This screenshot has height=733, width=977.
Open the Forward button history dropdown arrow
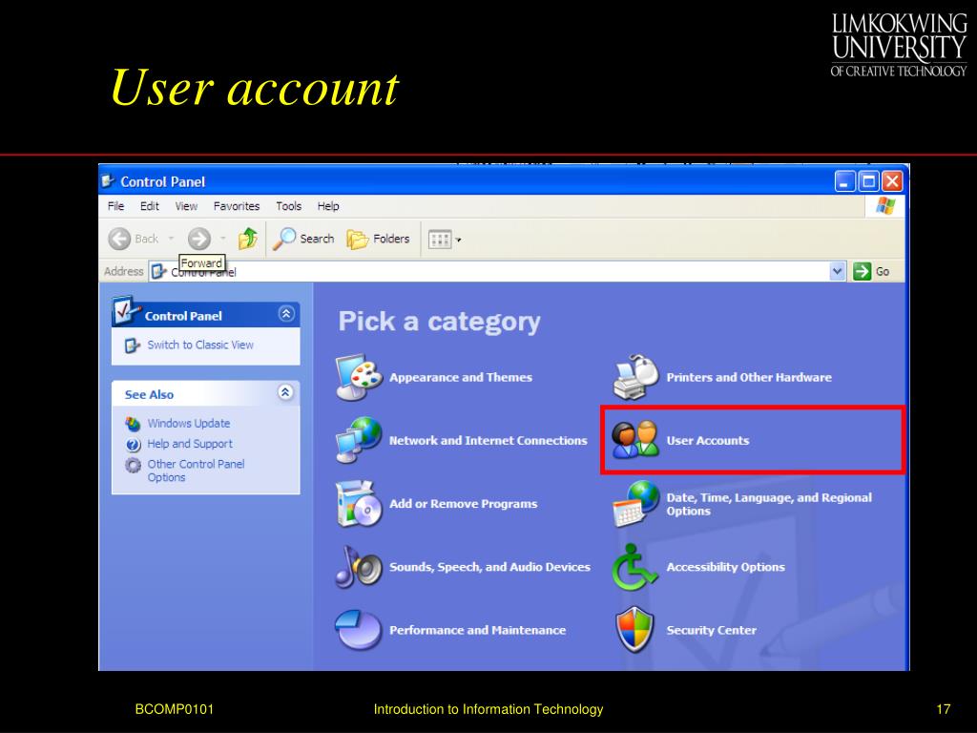pos(222,239)
